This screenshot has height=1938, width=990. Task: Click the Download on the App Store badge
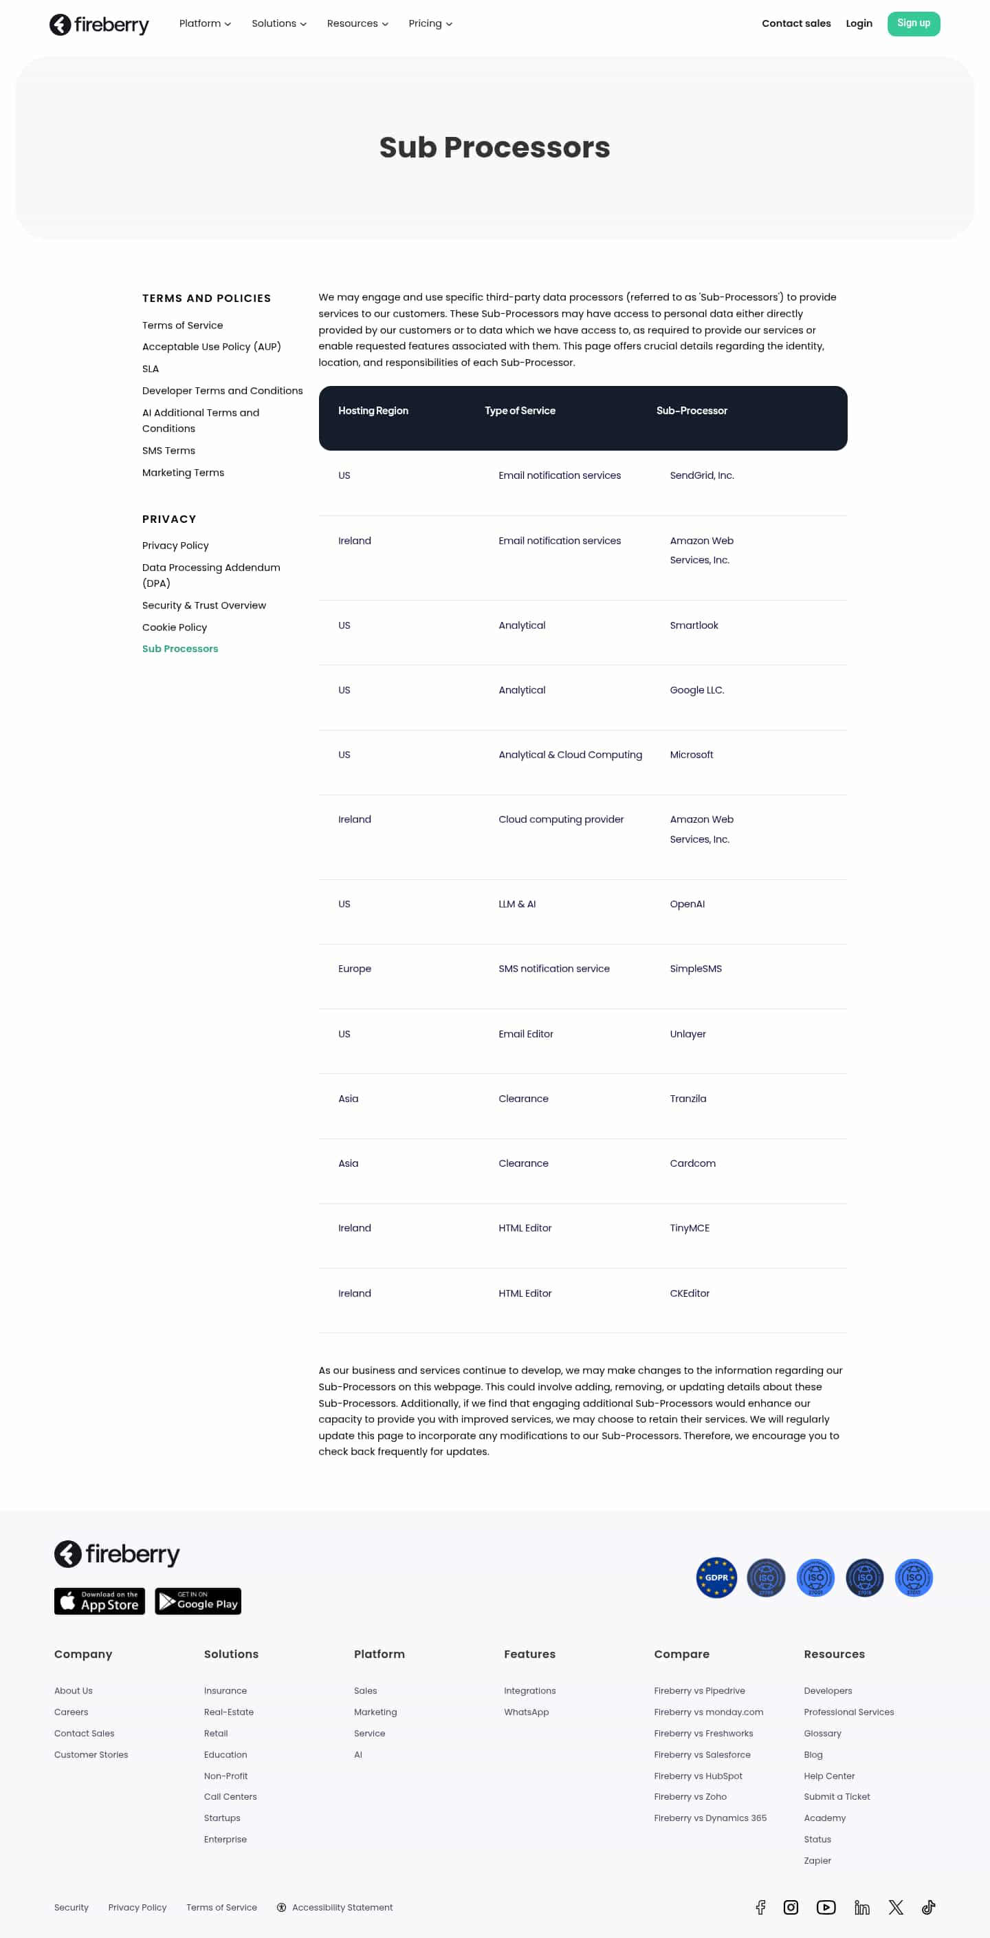point(99,1601)
